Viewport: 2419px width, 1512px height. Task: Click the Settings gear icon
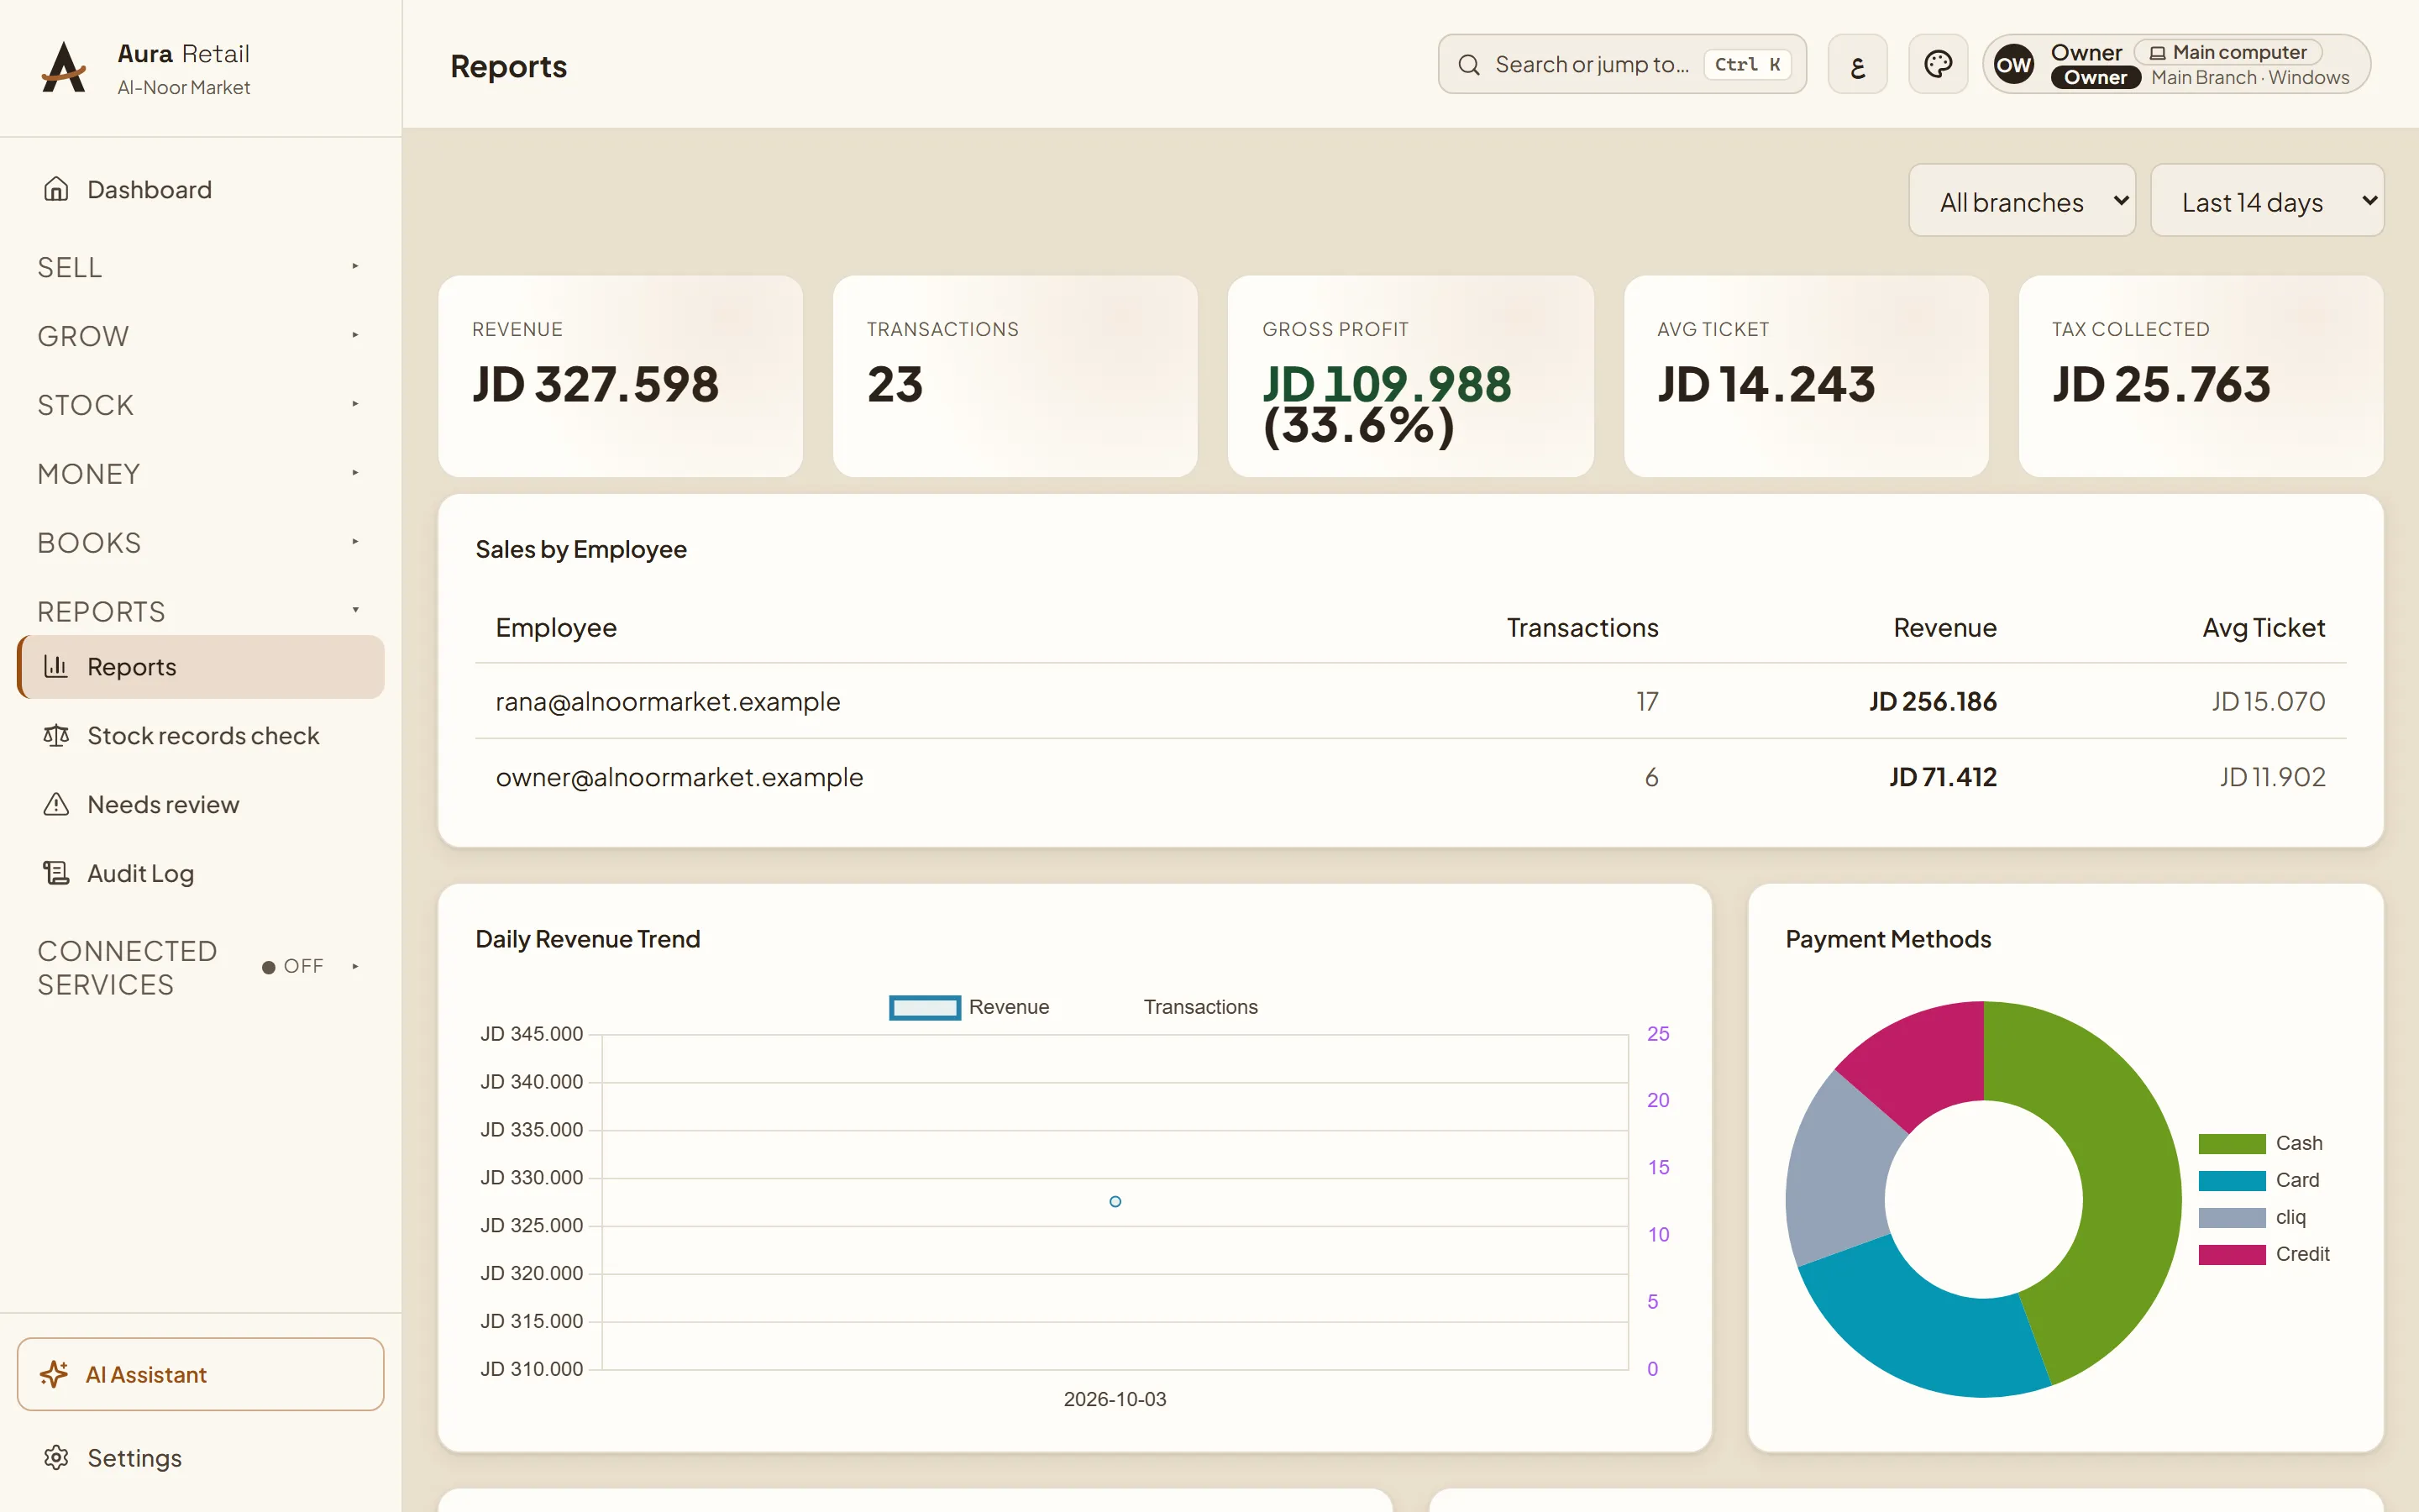pyautogui.click(x=56, y=1457)
